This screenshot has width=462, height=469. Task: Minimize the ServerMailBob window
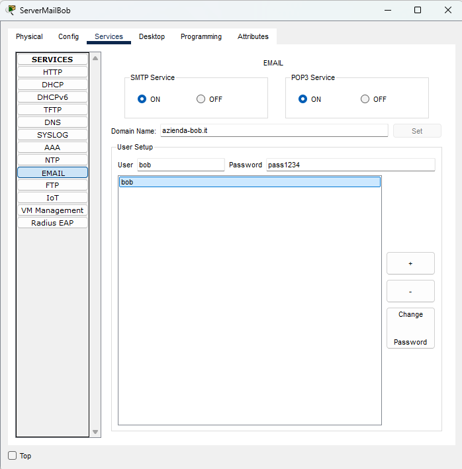coord(388,10)
